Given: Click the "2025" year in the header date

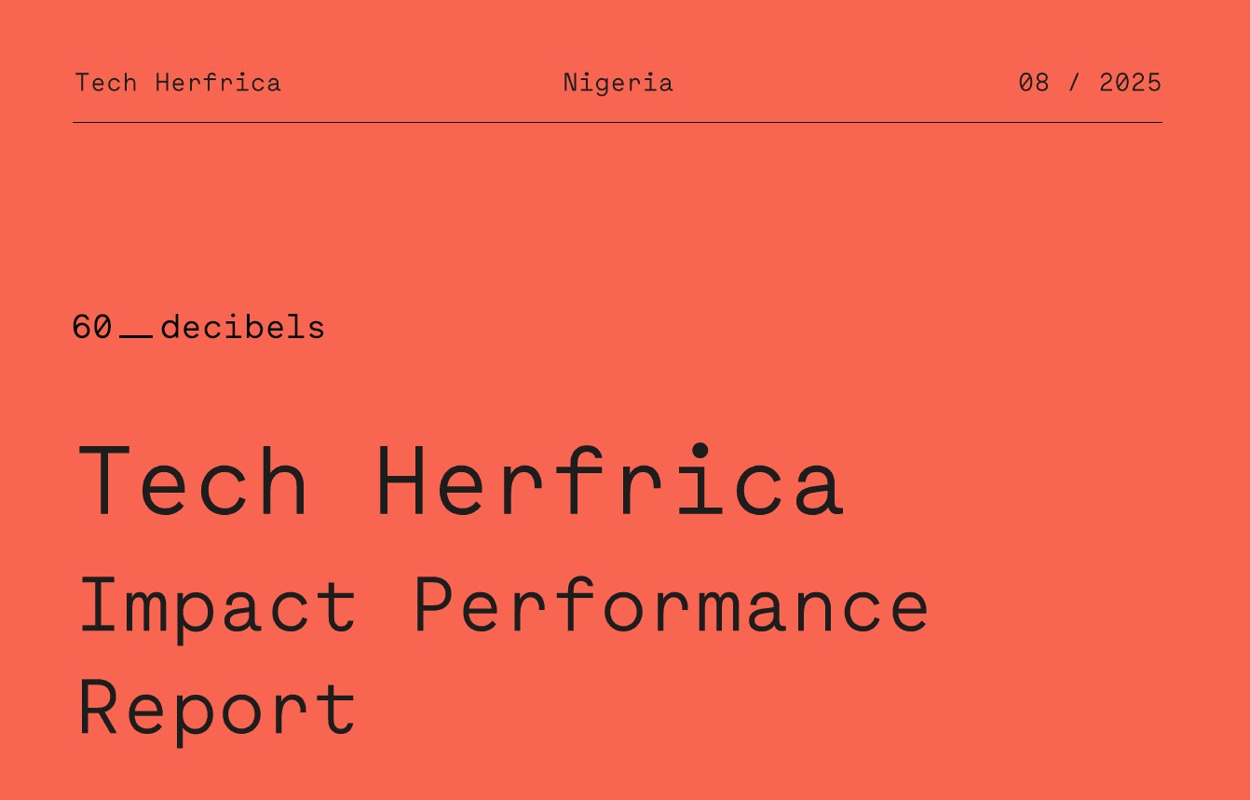Looking at the screenshot, I should (x=1130, y=83).
